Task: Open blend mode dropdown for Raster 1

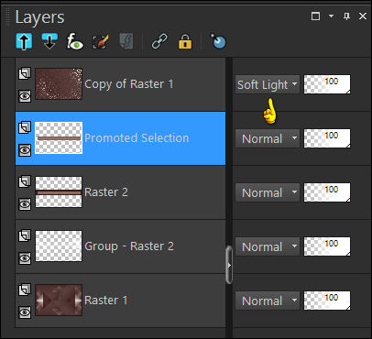Action: click(x=268, y=301)
